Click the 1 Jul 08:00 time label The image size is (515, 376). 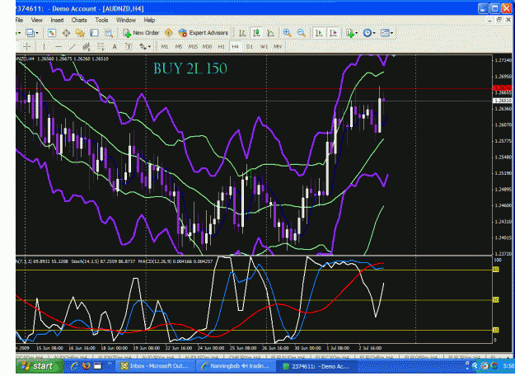(338, 348)
